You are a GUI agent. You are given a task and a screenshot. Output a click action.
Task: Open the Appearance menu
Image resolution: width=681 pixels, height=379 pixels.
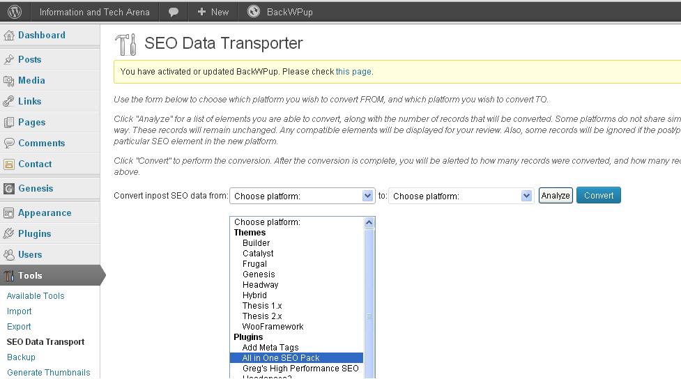point(45,213)
